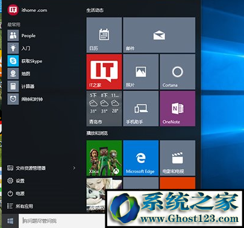Open the 照片 photos tile
The height and width of the screenshot is (228, 244).
[x=141, y=72]
